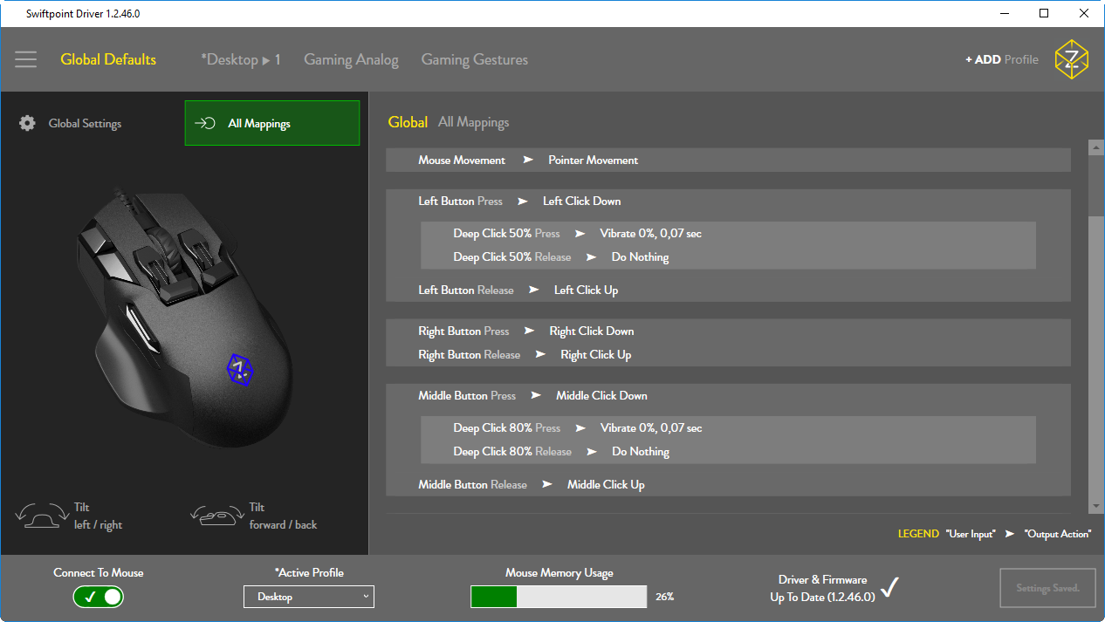Screen dimensions: 1105x622
Task: Switch to the Gaming Gestures profile tab
Action: tap(474, 60)
